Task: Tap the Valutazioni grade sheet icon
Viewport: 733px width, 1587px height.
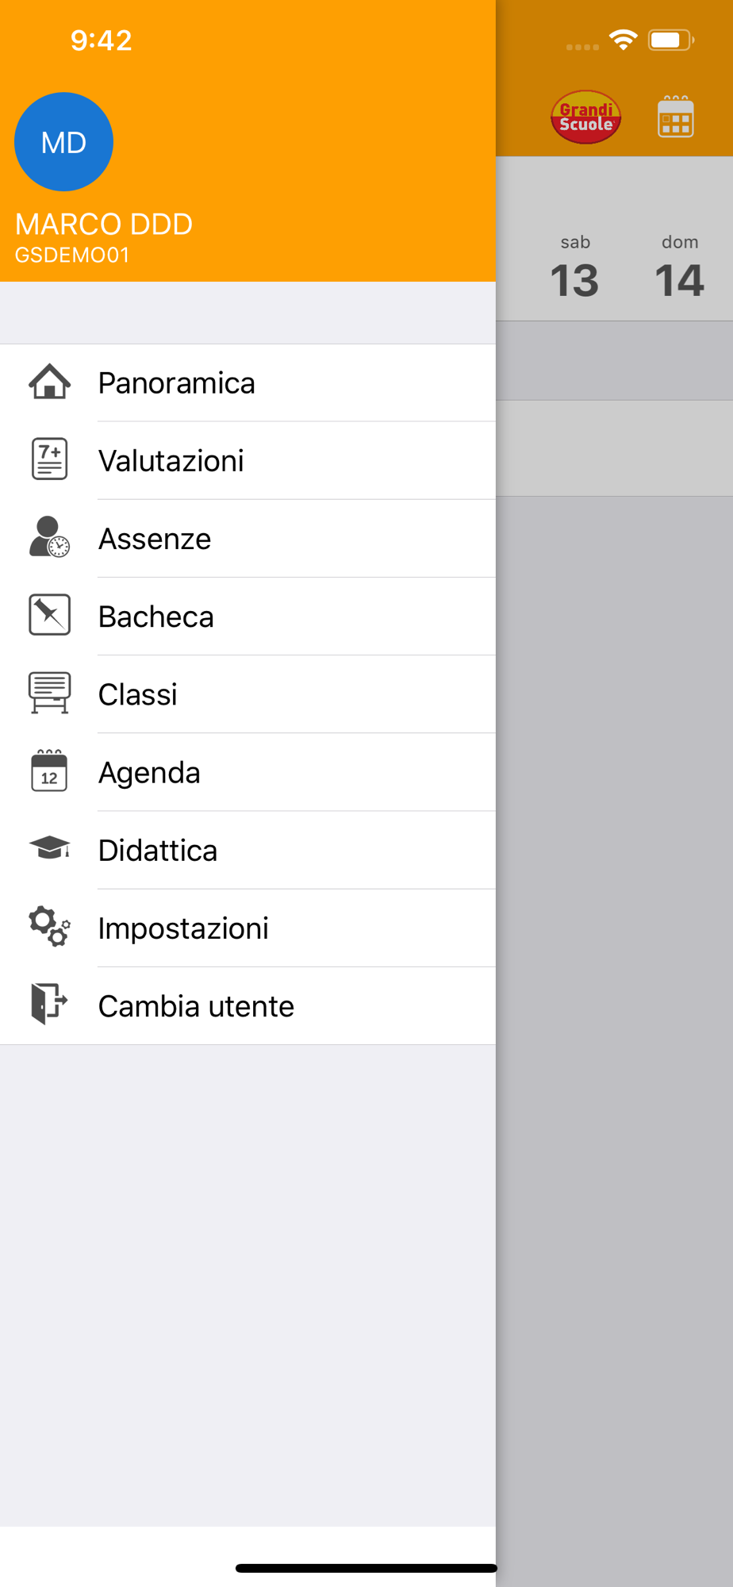Action: coord(49,459)
